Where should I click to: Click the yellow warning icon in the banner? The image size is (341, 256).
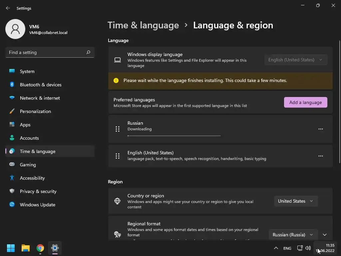coord(116,81)
